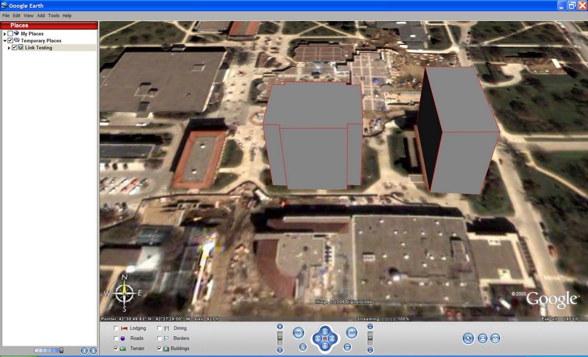Click the Terrain layer label

[x=137, y=348]
